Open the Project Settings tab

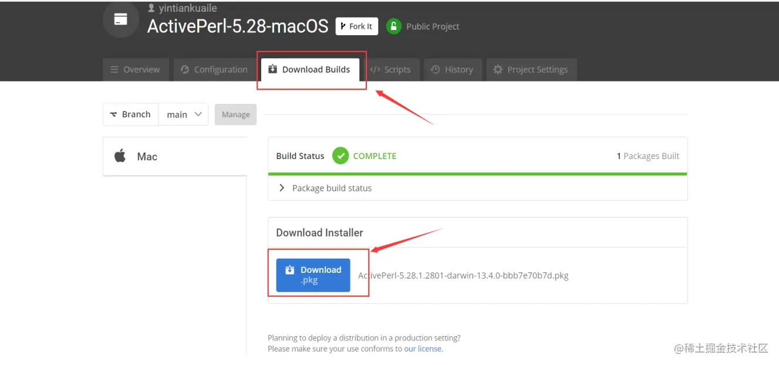click(x=531, y=69)
